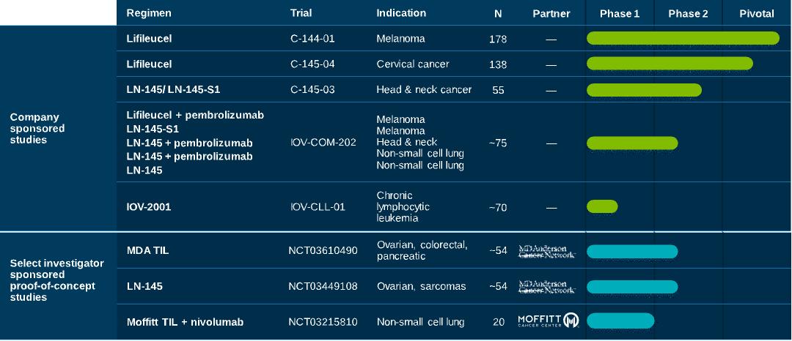Click the Lifileucel melanoma green progress bar
The image size is (792, 341).
[683, 38]
